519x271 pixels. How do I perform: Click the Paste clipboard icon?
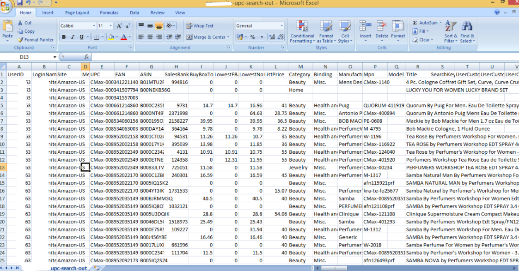tap(7, 27)
